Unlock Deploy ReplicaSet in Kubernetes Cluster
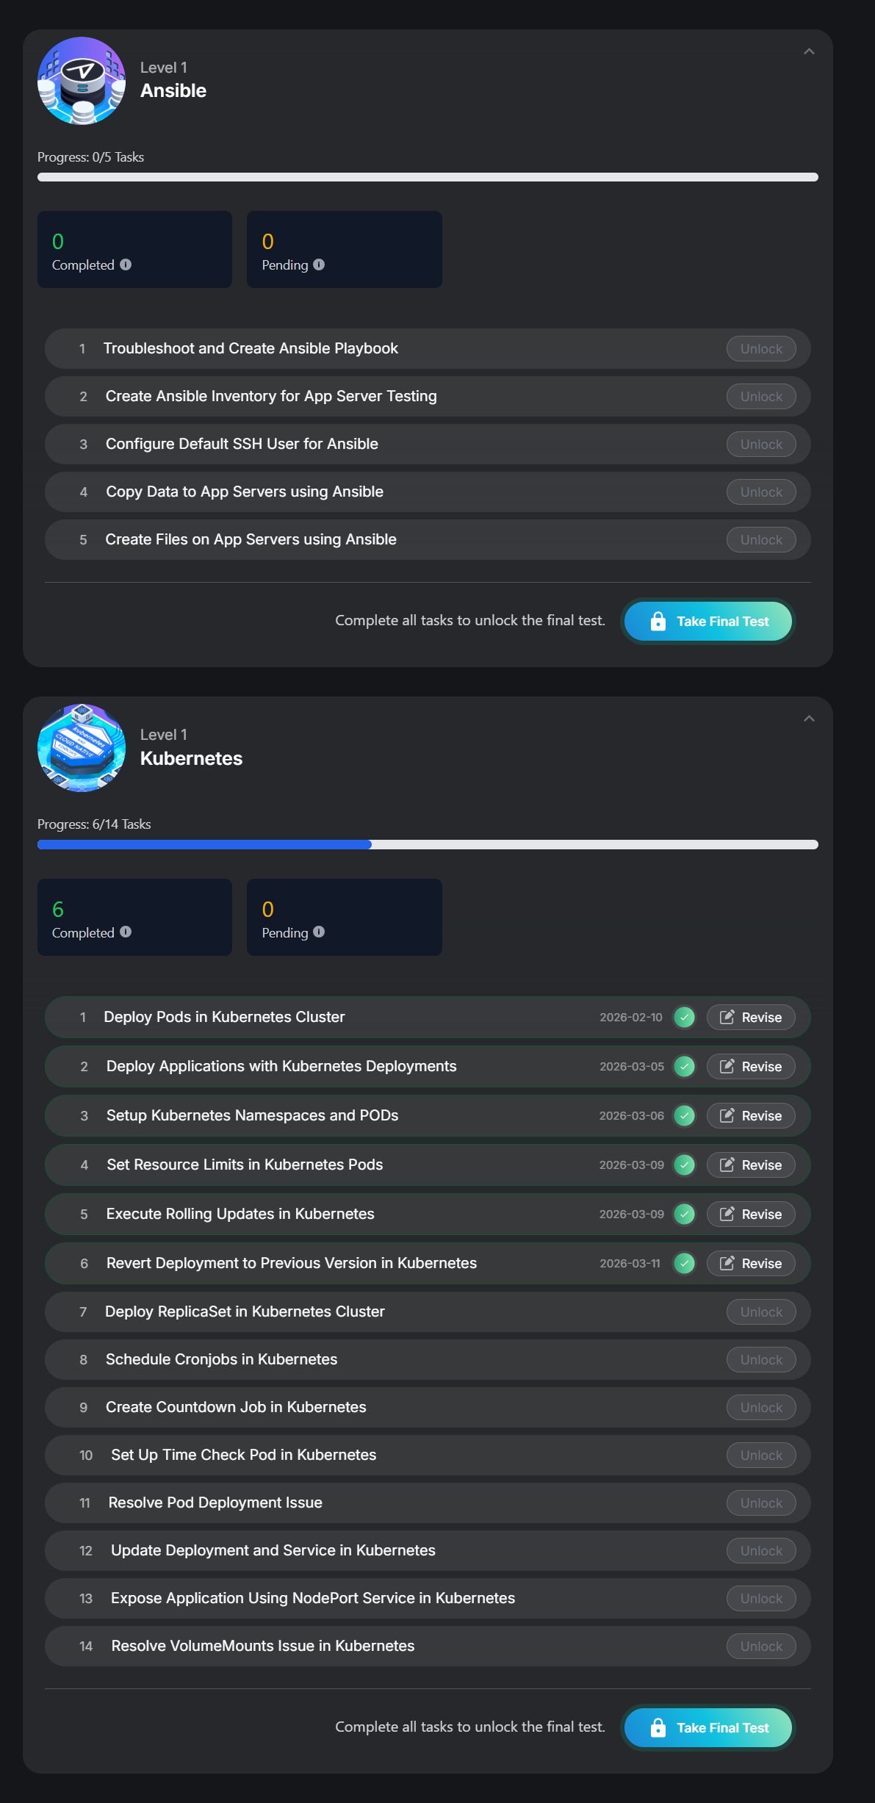Image resolution: width=875 pixels, height=1803 pixels. click(x=761, y=1311)
